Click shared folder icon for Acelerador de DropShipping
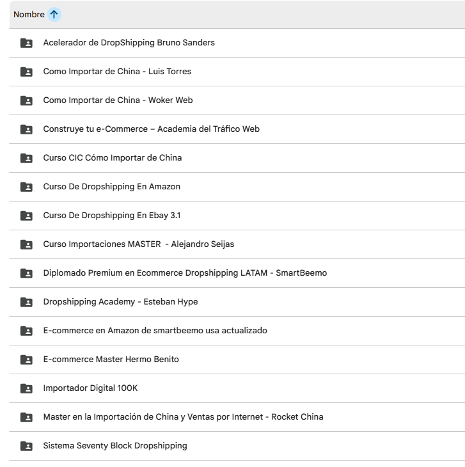465x467 pixels. [x=26, y=43]
